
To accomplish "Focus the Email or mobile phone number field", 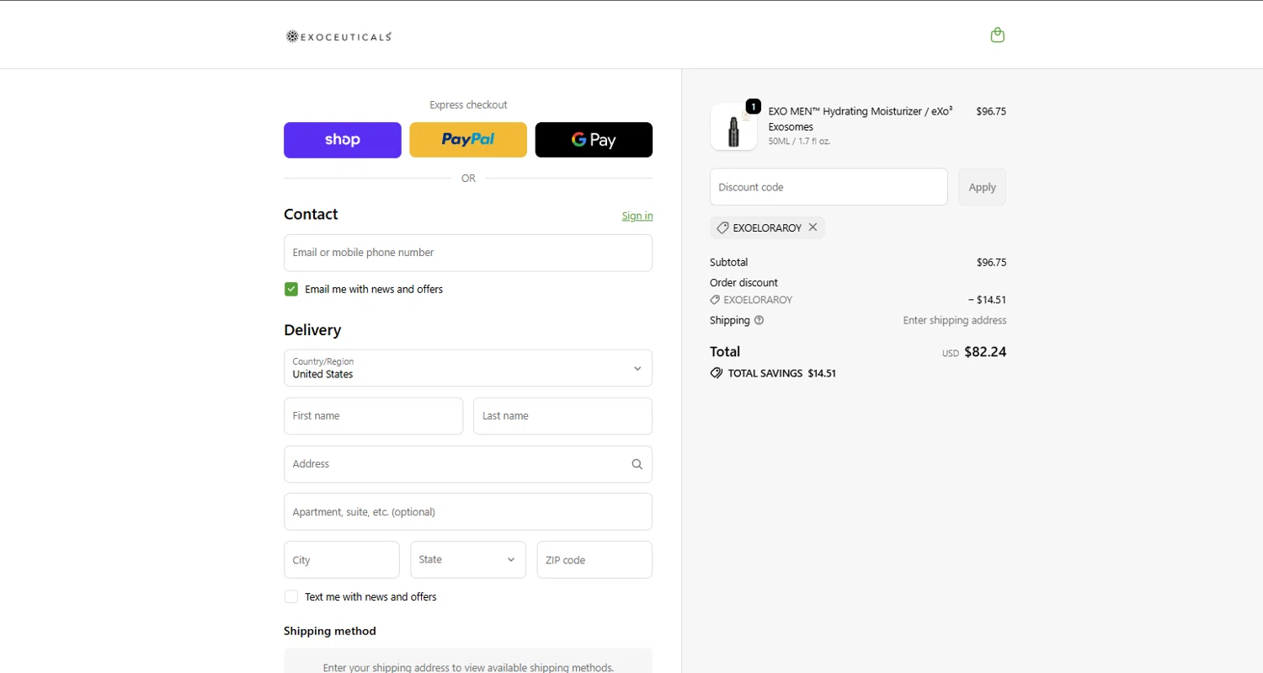I will [x=468, y=253].
